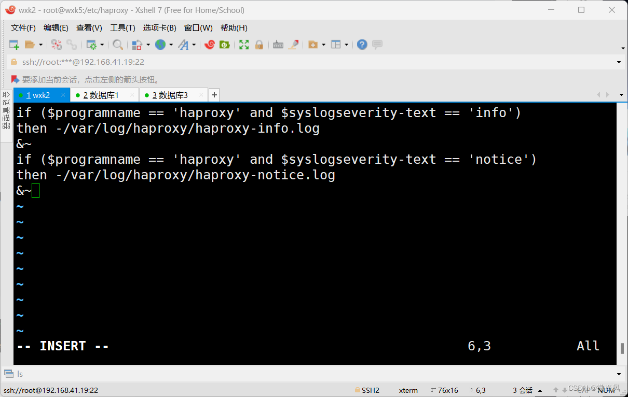
Task: Click the screen lock icon
Action: [258, 45]
